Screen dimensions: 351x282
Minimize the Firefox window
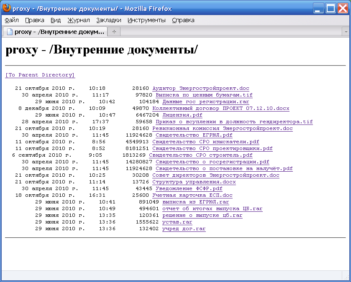[318, 9]
